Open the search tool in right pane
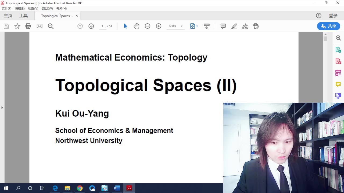This screenshot has height=193, width=344. coord(338,38)
